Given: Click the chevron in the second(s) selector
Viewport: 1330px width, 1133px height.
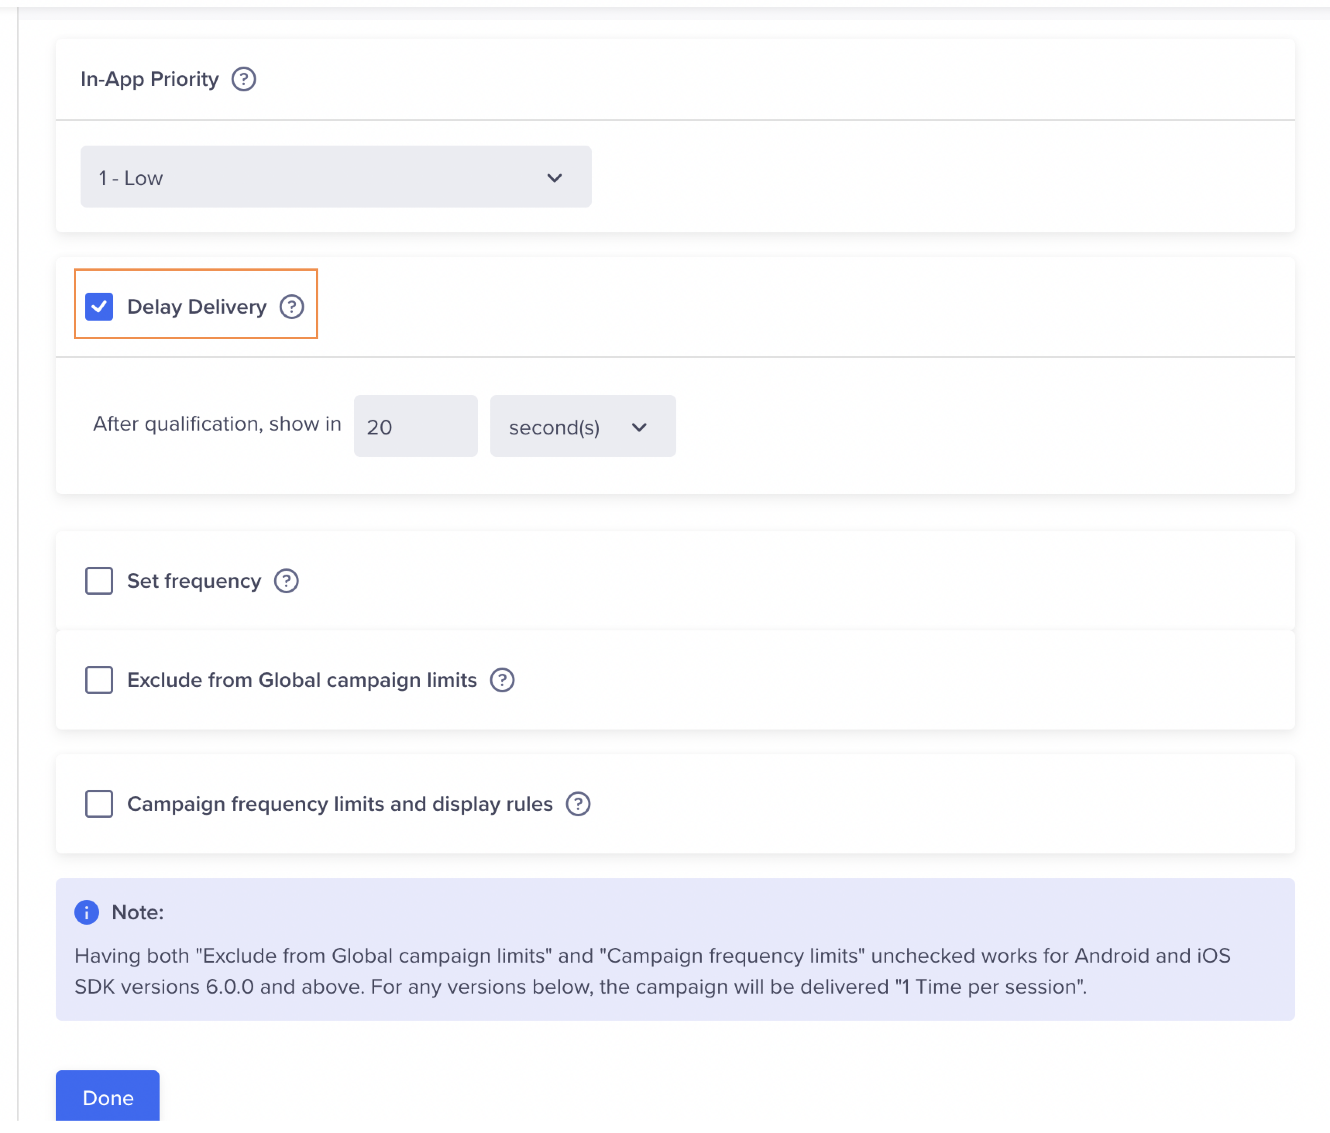Looking at the screenshot, I should [639, 427].
